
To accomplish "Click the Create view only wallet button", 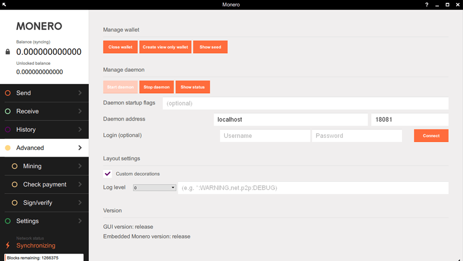I will [x=165, y=47].
